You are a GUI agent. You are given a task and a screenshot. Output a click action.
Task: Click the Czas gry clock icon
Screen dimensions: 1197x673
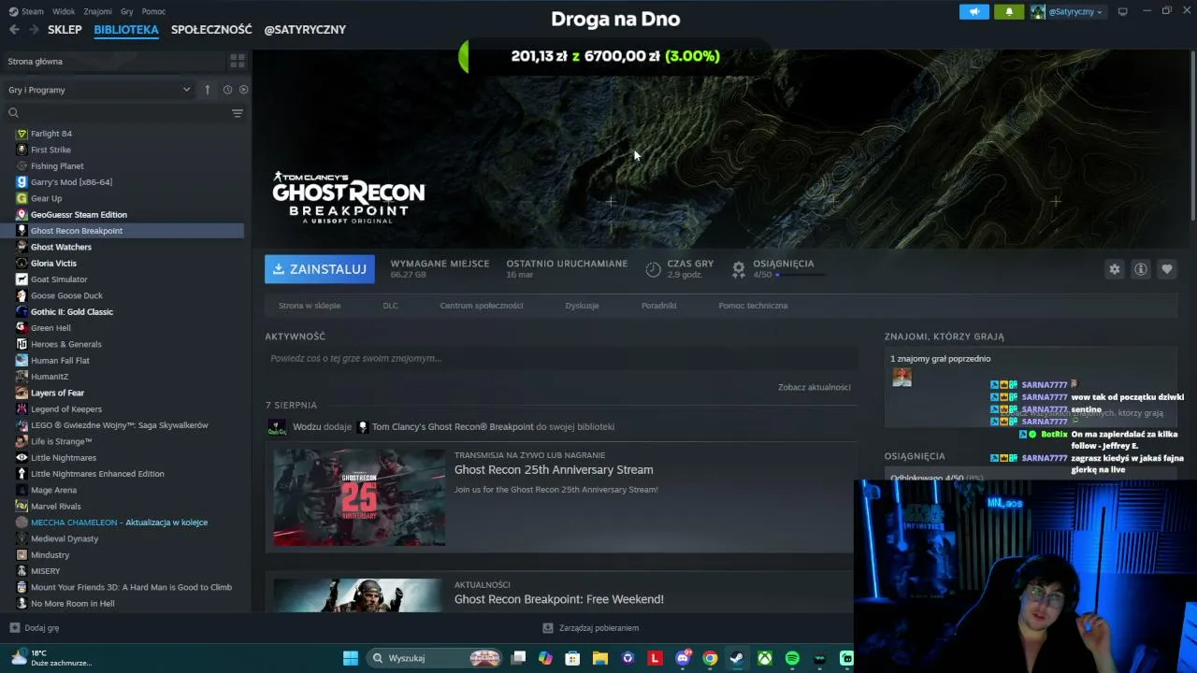pyautogui.click(x=653, y=269)
